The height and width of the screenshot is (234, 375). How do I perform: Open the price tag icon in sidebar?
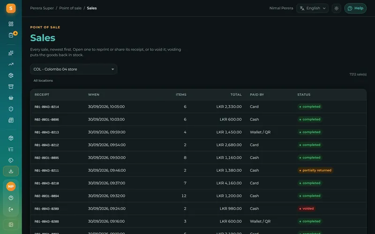pyautogui.click(x=11, y=160)
